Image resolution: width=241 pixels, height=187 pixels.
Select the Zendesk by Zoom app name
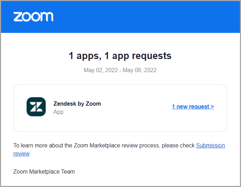(x=77, y=104)
